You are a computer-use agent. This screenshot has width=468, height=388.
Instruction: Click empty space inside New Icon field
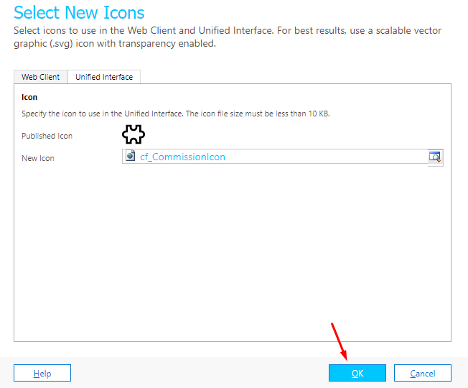pos(325,157)
